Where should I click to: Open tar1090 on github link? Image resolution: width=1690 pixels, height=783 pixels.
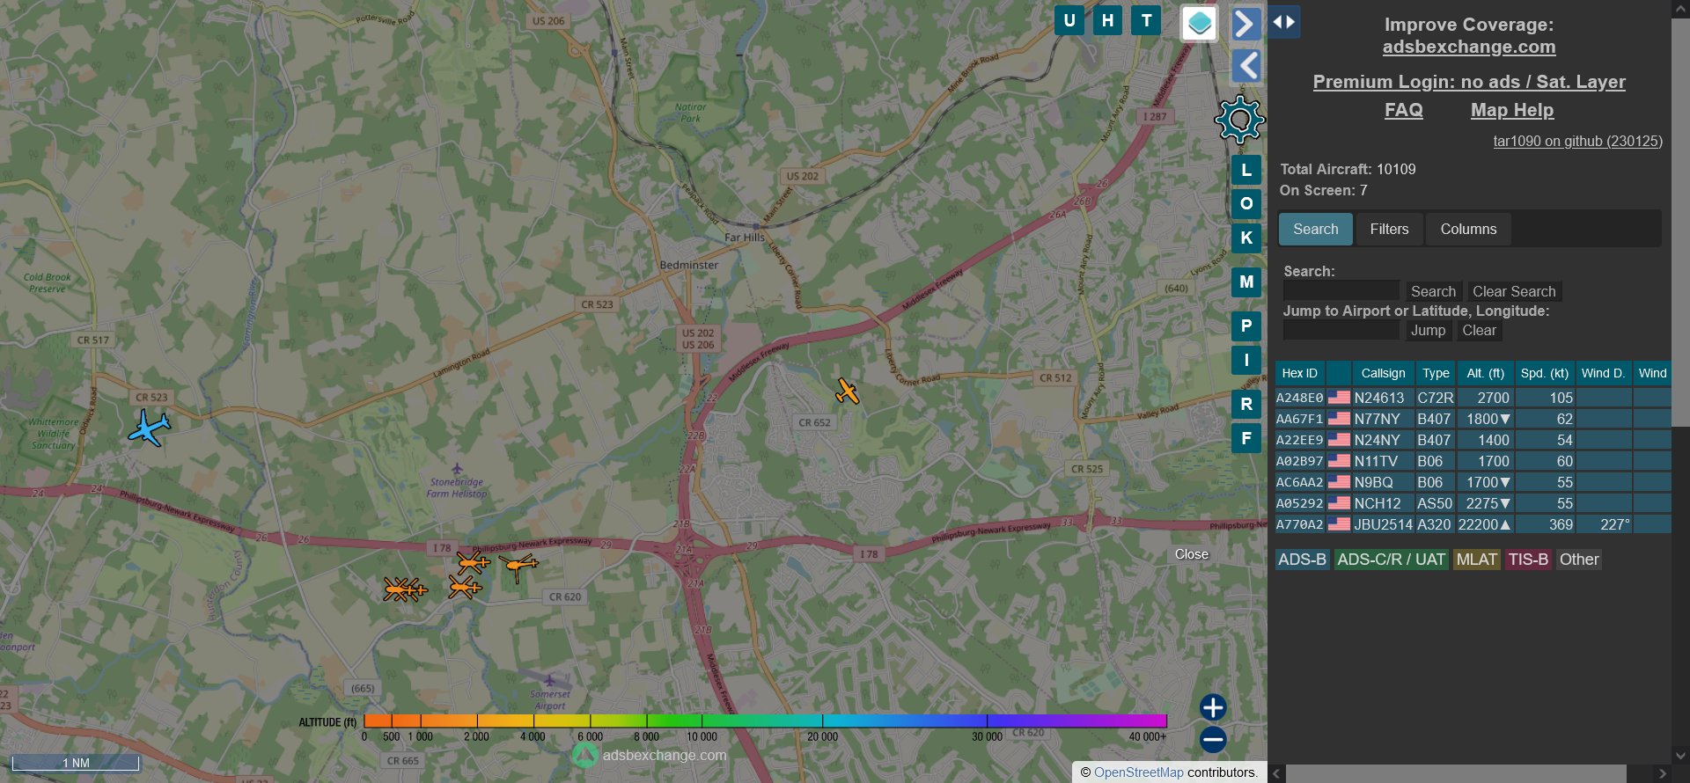pos(1577,141)
